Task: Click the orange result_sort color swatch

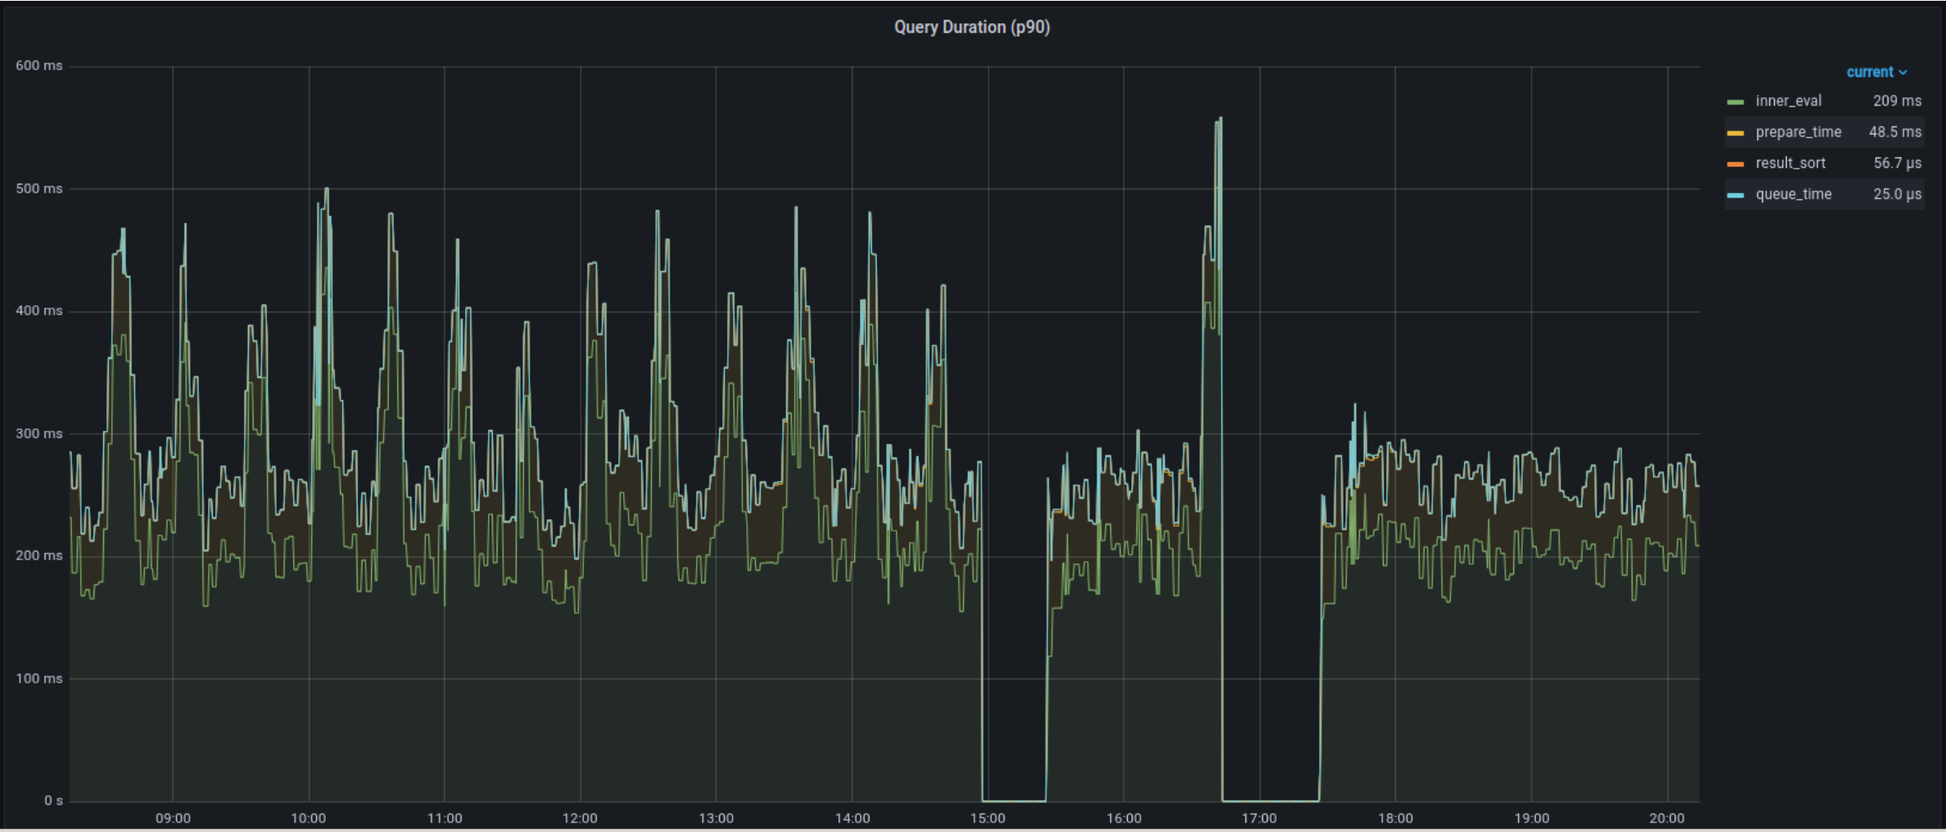Action: (1735, 164)
